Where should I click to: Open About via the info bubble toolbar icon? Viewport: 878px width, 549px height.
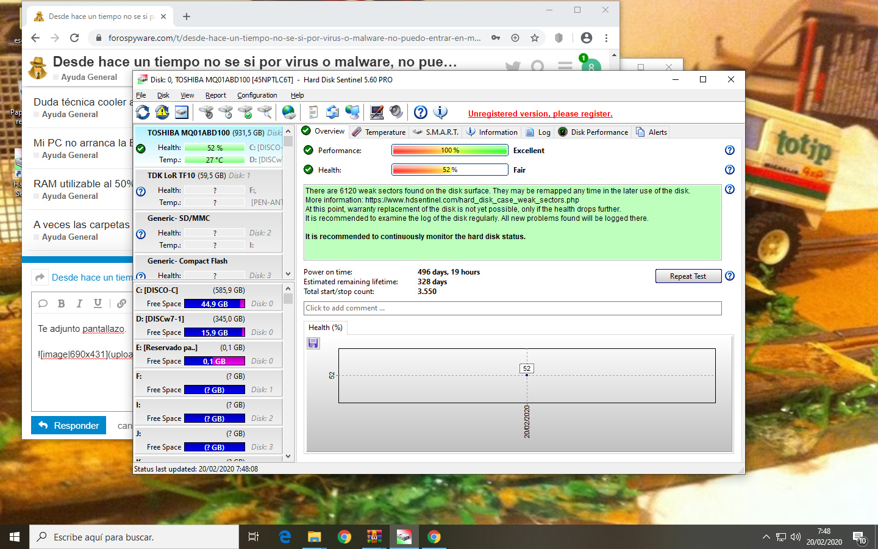440,112
